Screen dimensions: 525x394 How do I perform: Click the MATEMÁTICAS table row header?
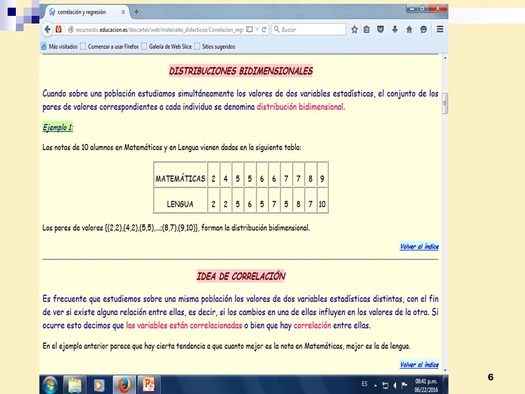click(180, 175)
